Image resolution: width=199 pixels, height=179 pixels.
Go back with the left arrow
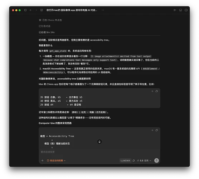pos(31,10)
